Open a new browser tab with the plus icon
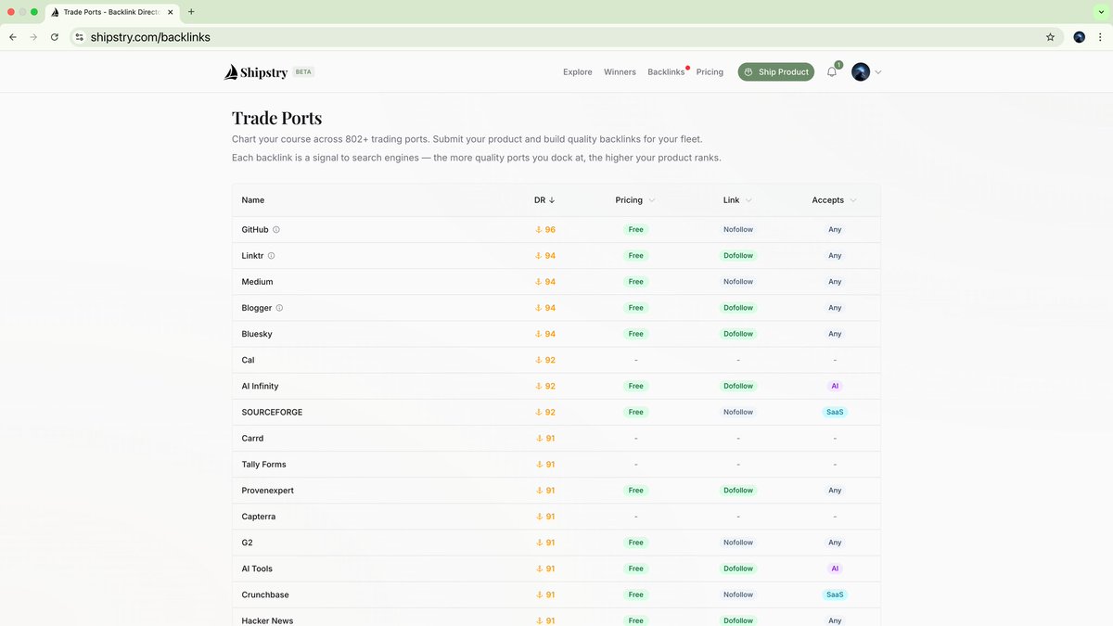This screenshot has height=626, width=1113. click(x=191, y=12)
